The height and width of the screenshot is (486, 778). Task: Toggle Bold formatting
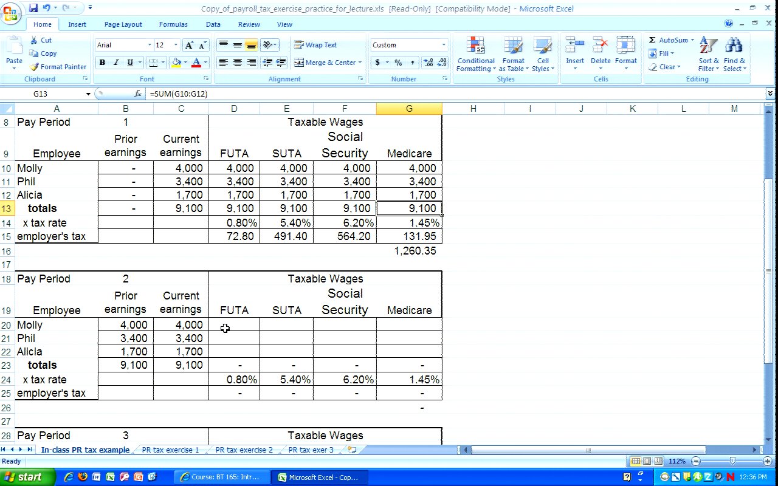(x=102, y=63)
